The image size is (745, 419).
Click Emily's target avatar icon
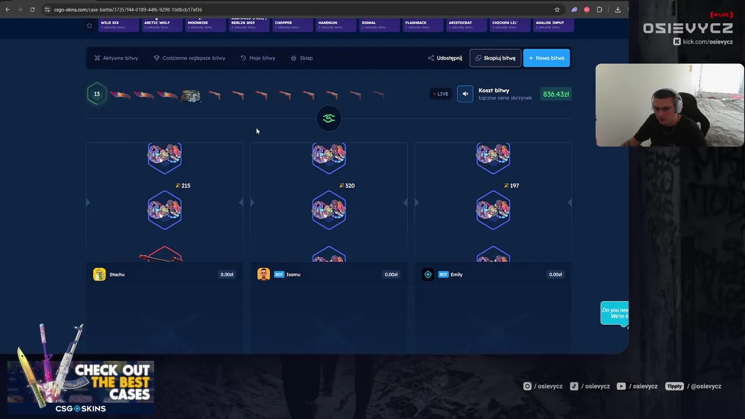[x=428, y=275]
